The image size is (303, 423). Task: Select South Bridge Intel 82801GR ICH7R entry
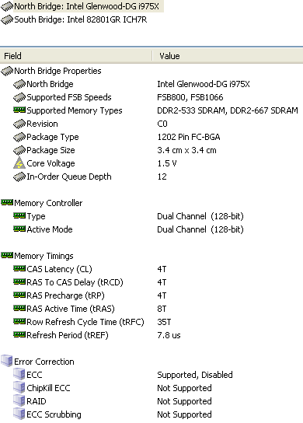74,19
